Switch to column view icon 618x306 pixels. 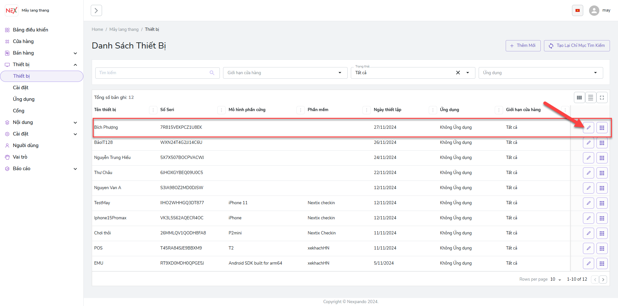coord(579,98)
